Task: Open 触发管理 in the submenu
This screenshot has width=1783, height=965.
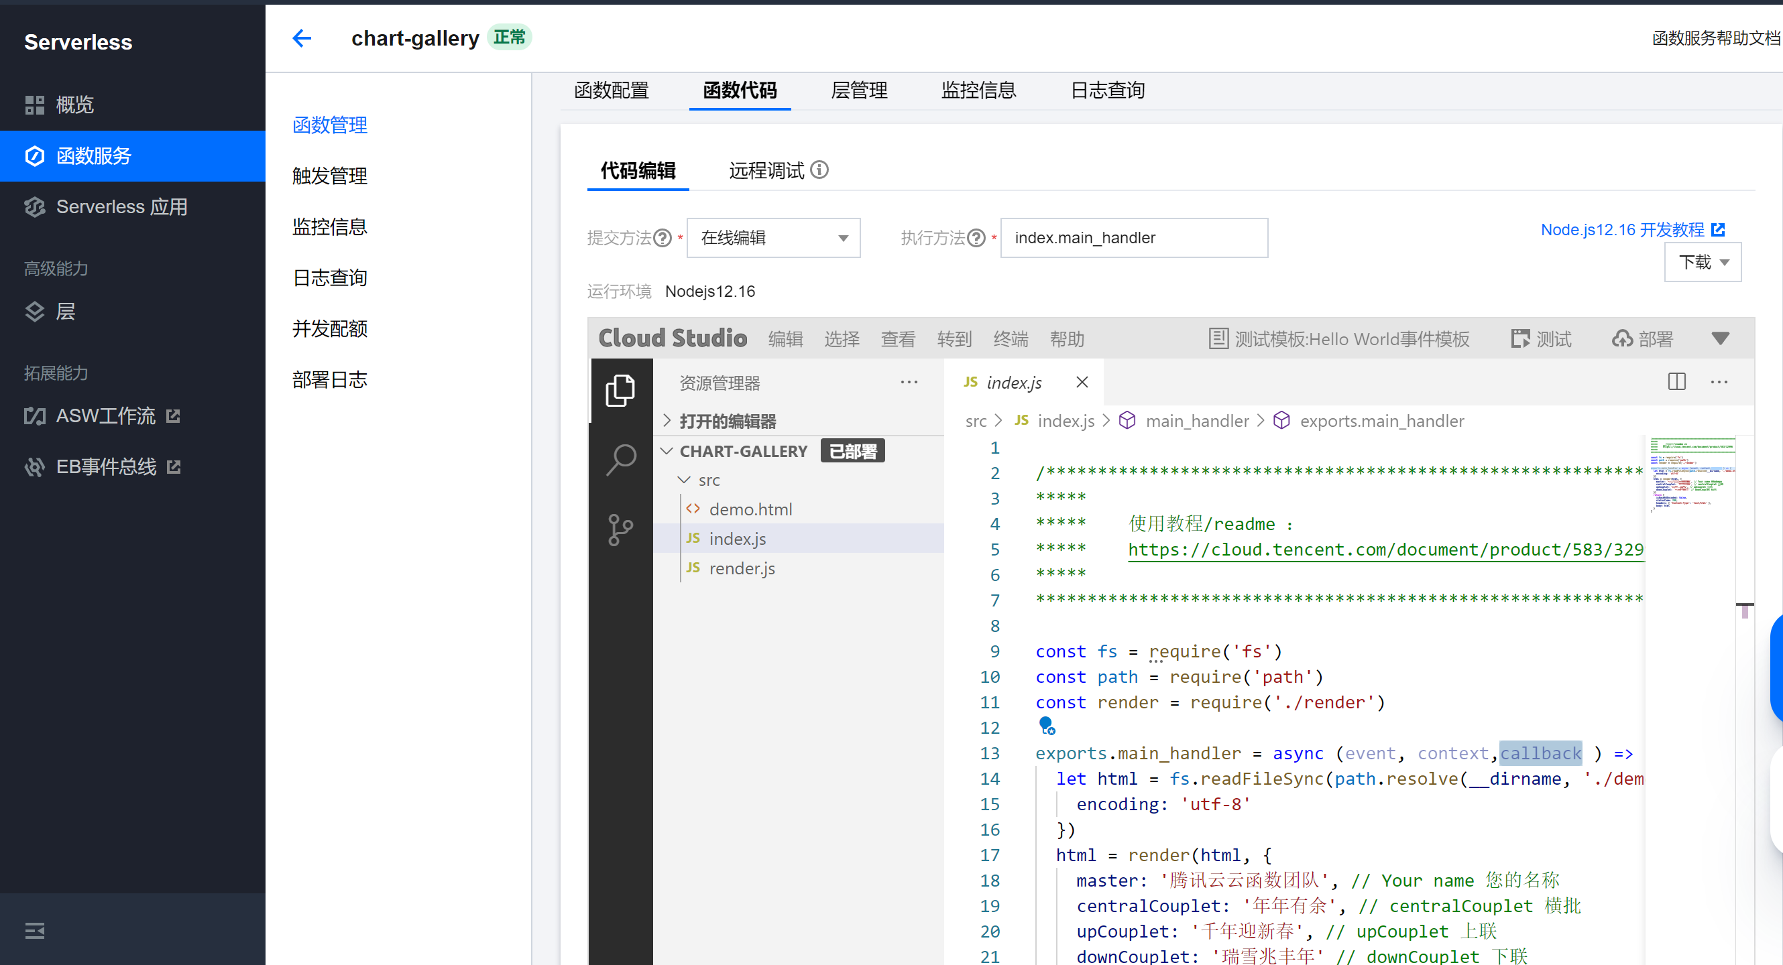Action: [x=329, y=176]
